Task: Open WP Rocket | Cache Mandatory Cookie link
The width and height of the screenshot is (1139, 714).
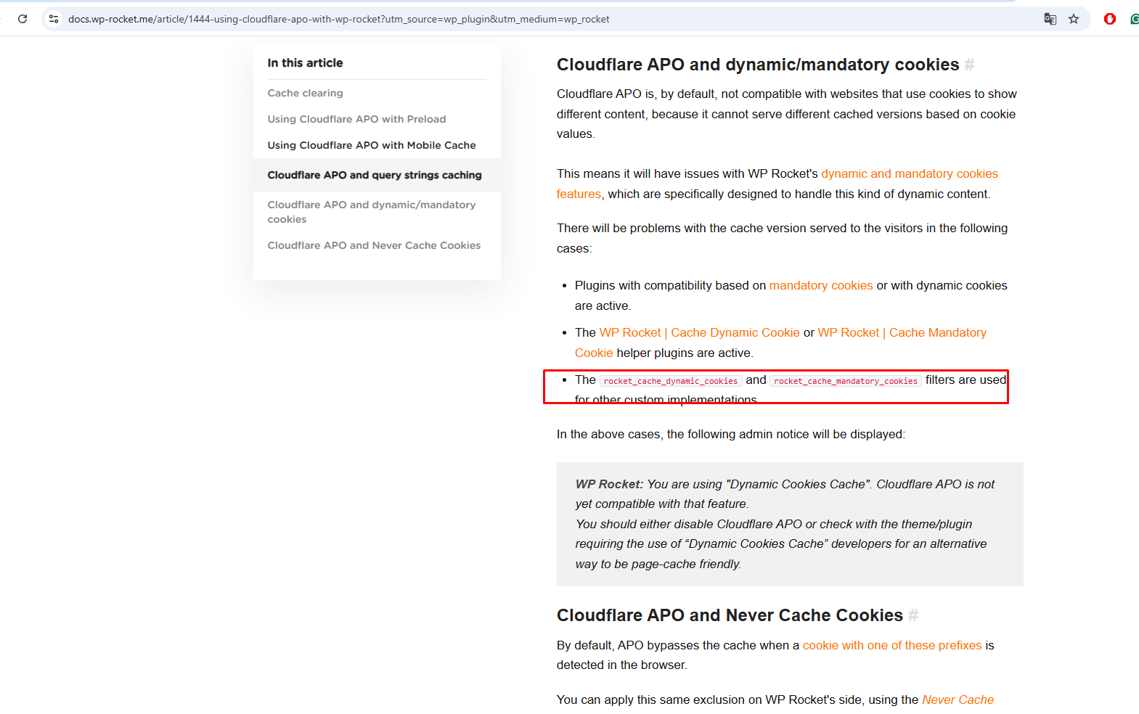Action: point(902,332)
